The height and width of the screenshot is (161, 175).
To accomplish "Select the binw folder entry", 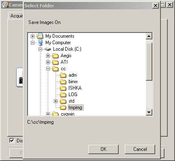I will [73, 82].
